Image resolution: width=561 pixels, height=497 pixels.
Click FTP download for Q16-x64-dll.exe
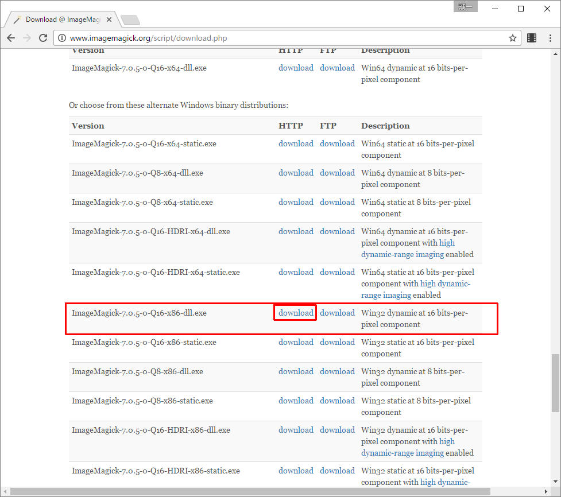(338, 68)
